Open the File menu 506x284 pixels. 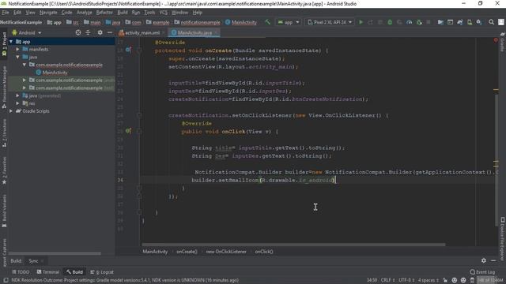click(x=6, y=13)
